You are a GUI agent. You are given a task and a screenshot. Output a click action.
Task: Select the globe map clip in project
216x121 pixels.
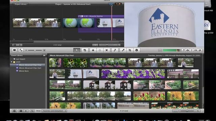click(79, 23)
